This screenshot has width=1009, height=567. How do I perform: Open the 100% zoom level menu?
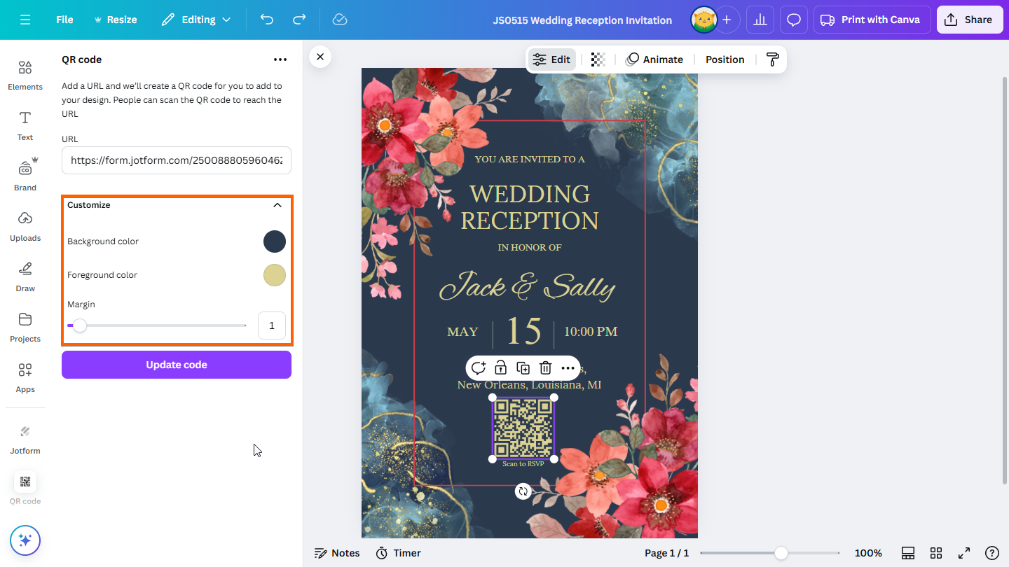(x=868, y=553)
